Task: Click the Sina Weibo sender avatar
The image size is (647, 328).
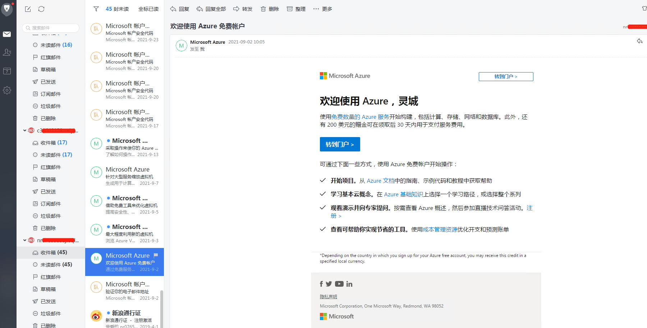Action: pyautogui.click(x=96, y=316)
